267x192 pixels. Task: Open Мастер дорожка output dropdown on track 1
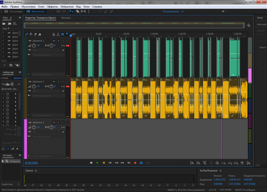pos(48,55)
